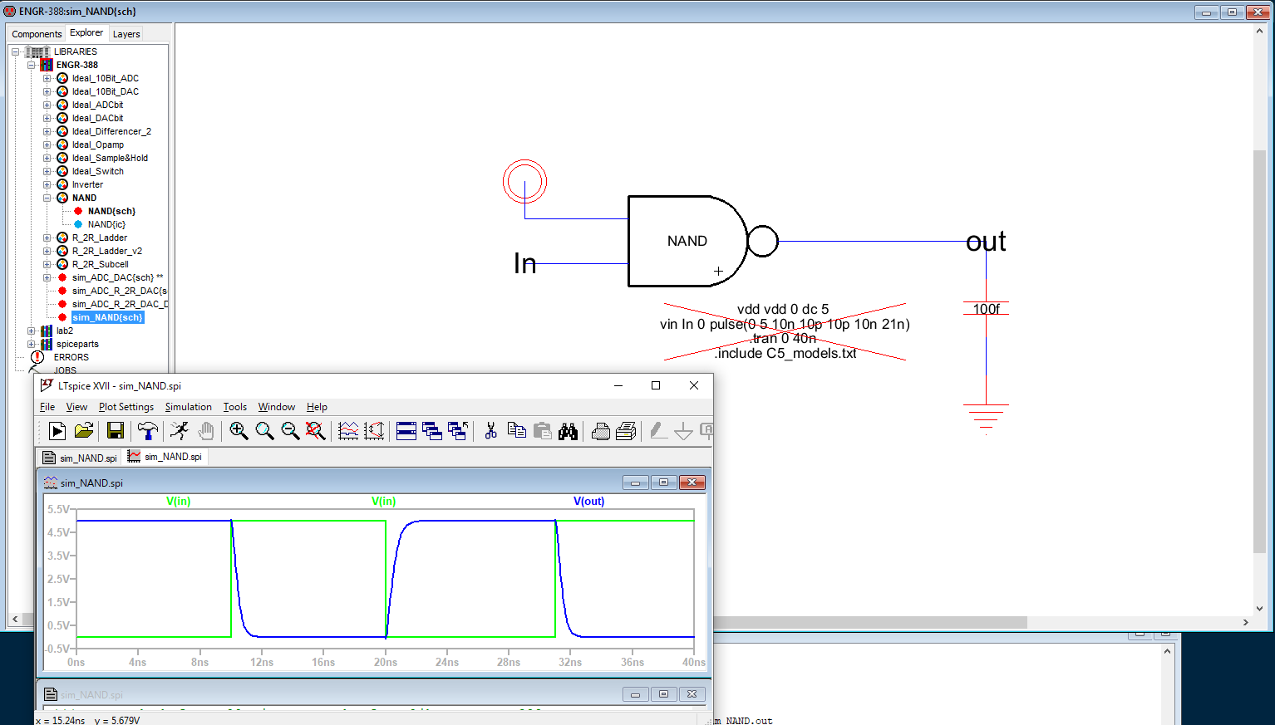The image size is (1275, 725).
Task: Open the Window menu in LTspice
Action: pyautogui.click(x=277, y=407)
